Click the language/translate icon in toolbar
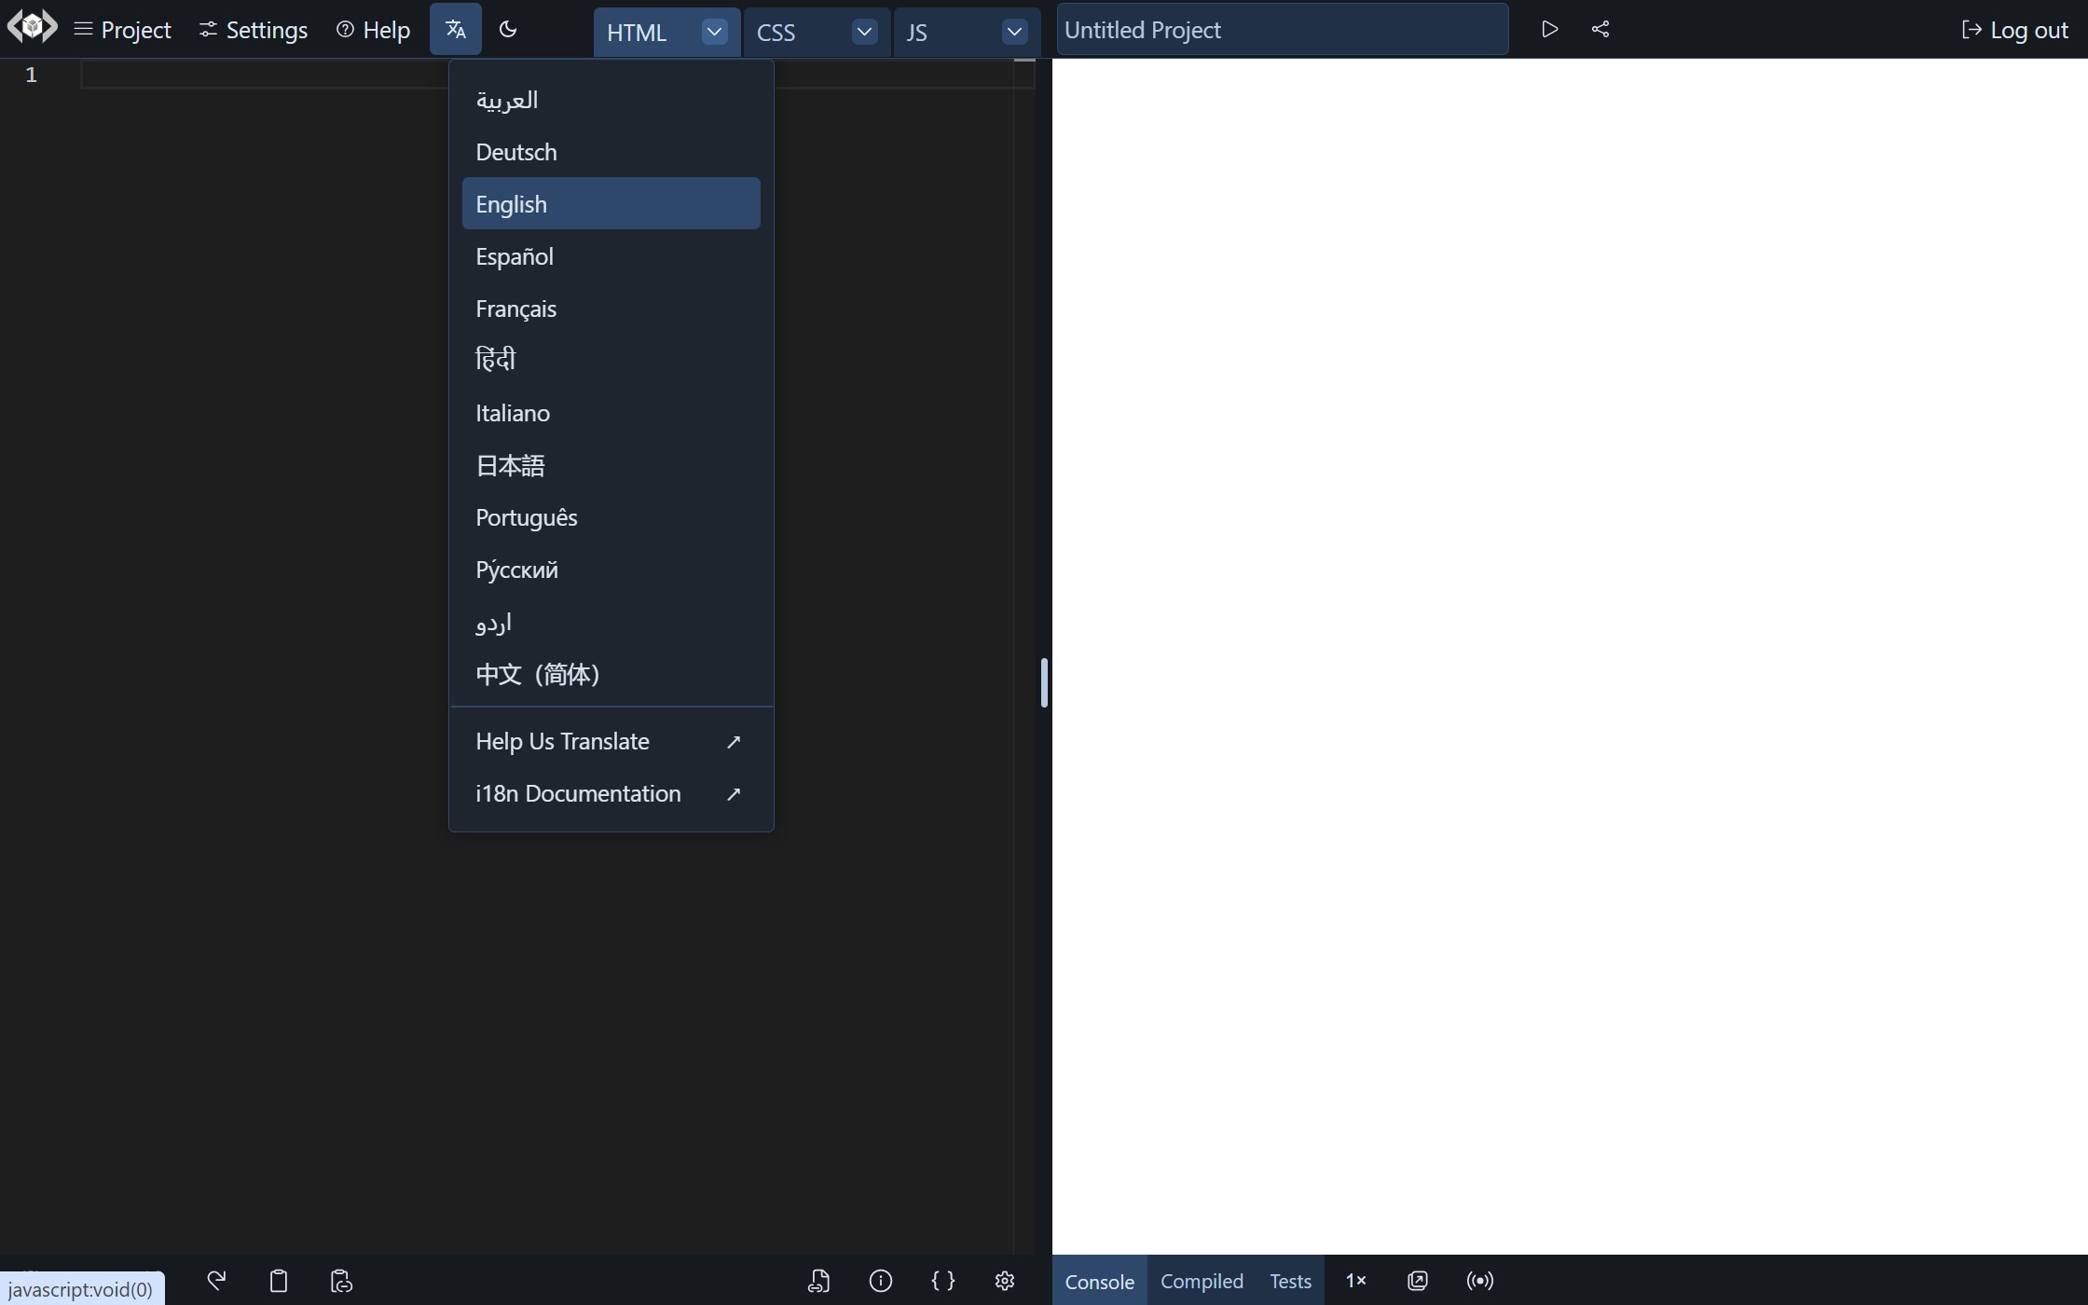The height and width of the screenshot is (1305, 2088). coord(456,29)
